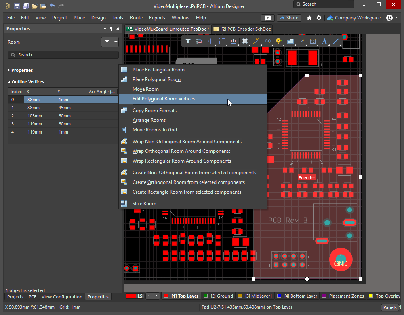Switch to the VideoMuxBoard_unrouted.PcbDoc tab
The height and width of the screenshot is (315, 404).
pos(168,29)
